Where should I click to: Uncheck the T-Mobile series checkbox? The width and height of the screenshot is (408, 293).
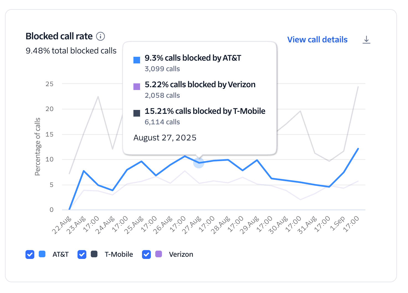(x=82, y=254)
